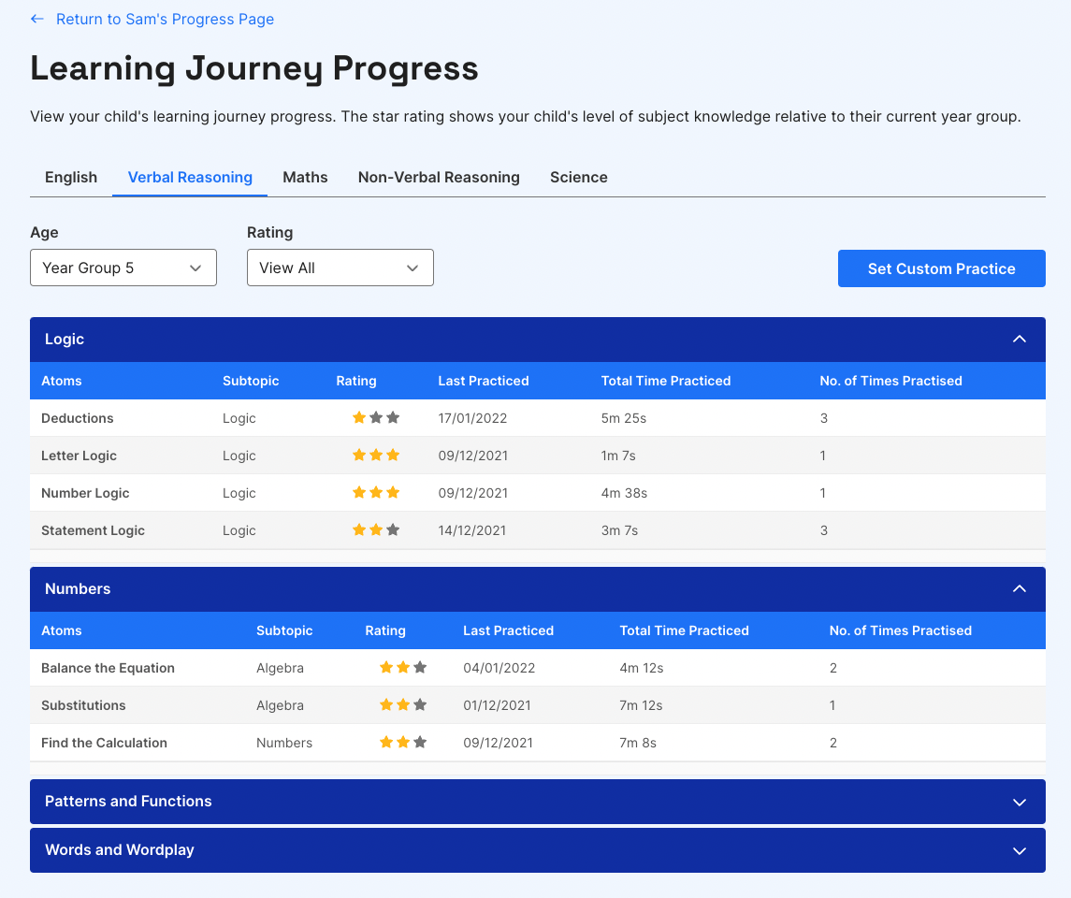Select the first star on Statement Logic rating

(358, 529)
